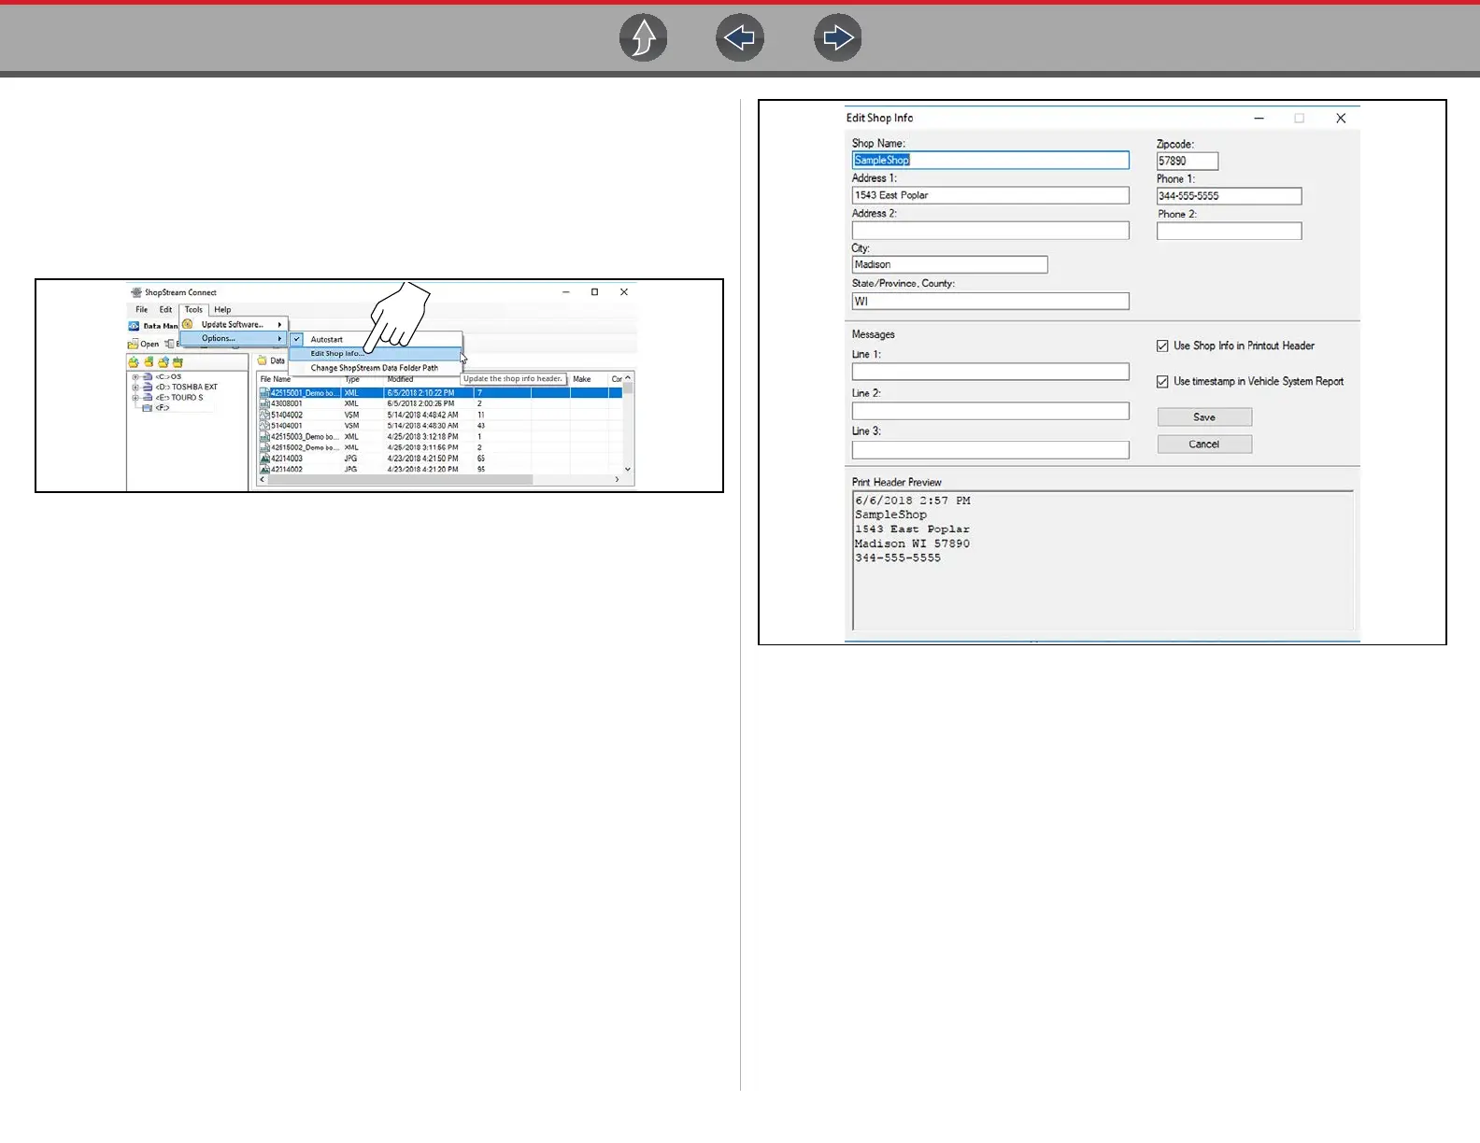Click the F: drive icon
Image resolution: width=1480 pixels, height=1143 pixels.
coord(147,408)
